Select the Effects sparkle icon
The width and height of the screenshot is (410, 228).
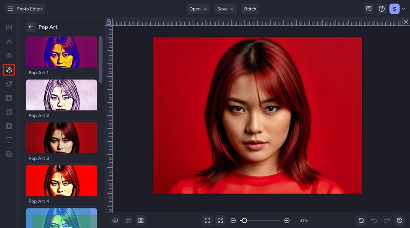point(9,70)
